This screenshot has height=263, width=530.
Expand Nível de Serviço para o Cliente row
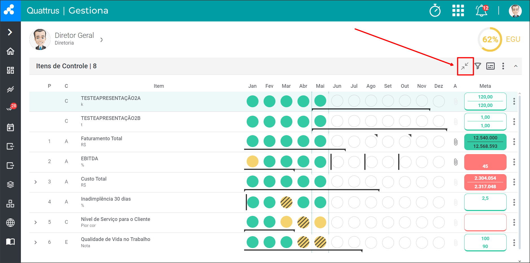point(36,222)
